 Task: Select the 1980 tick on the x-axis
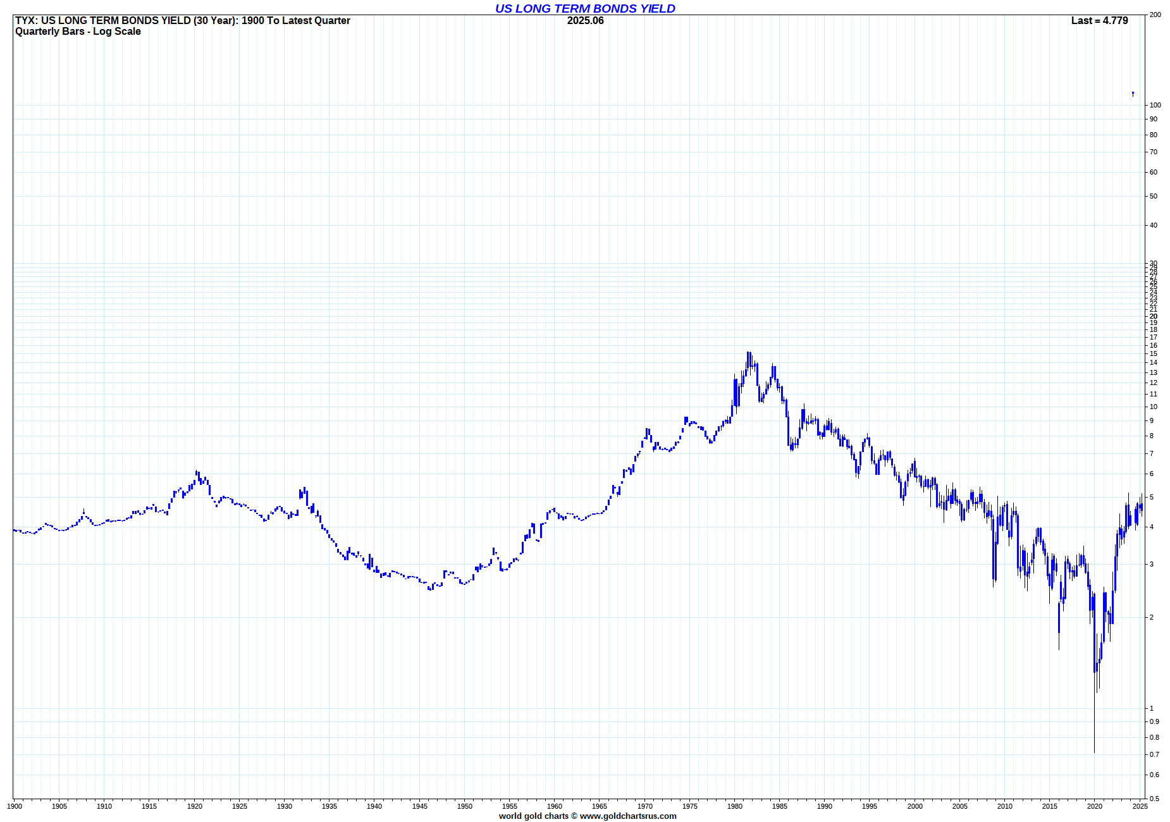[734, 806]
